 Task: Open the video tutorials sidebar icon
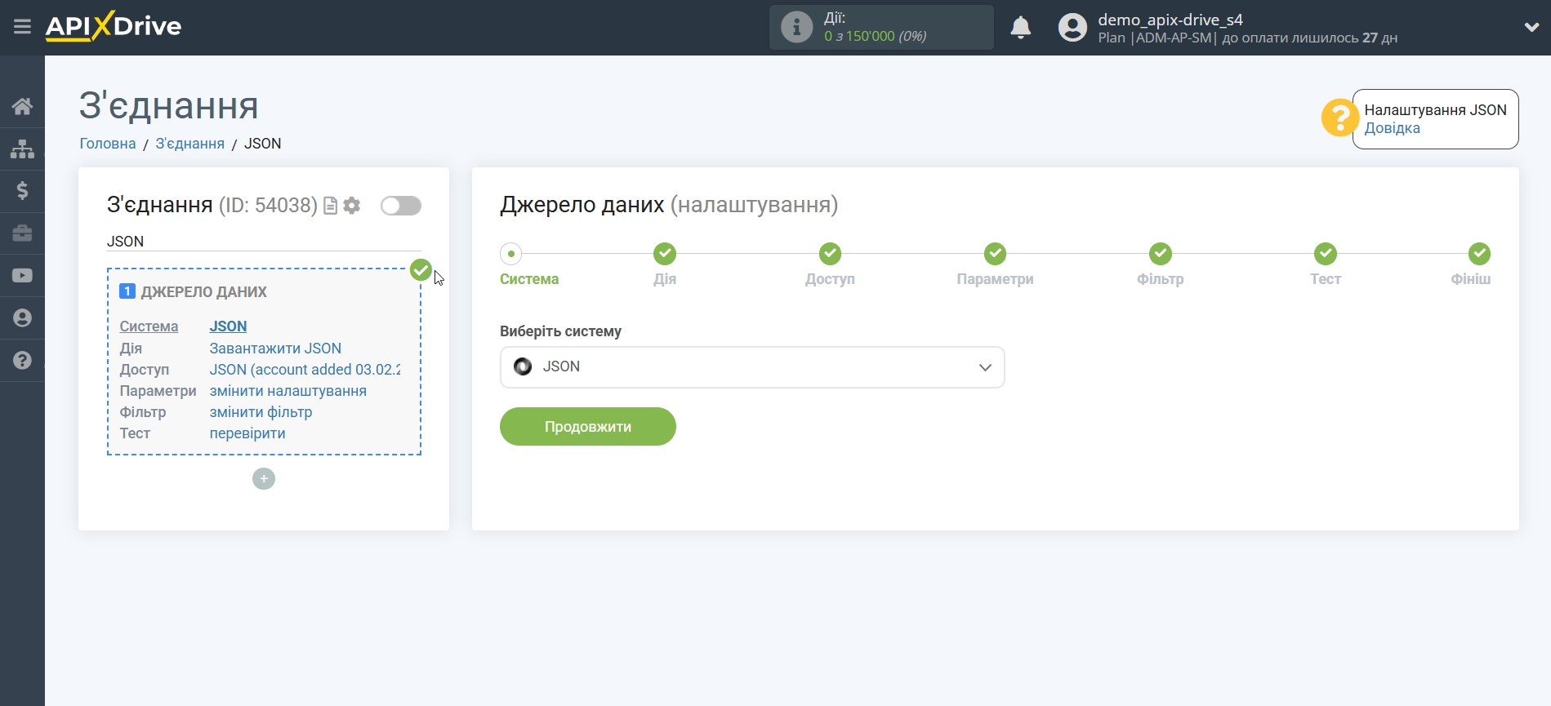coord(22,276)
